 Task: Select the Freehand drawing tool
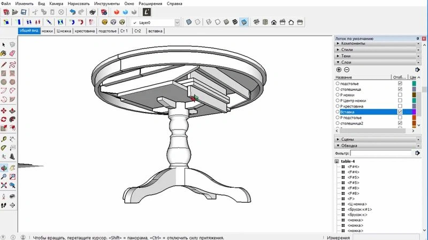(12, 65)
